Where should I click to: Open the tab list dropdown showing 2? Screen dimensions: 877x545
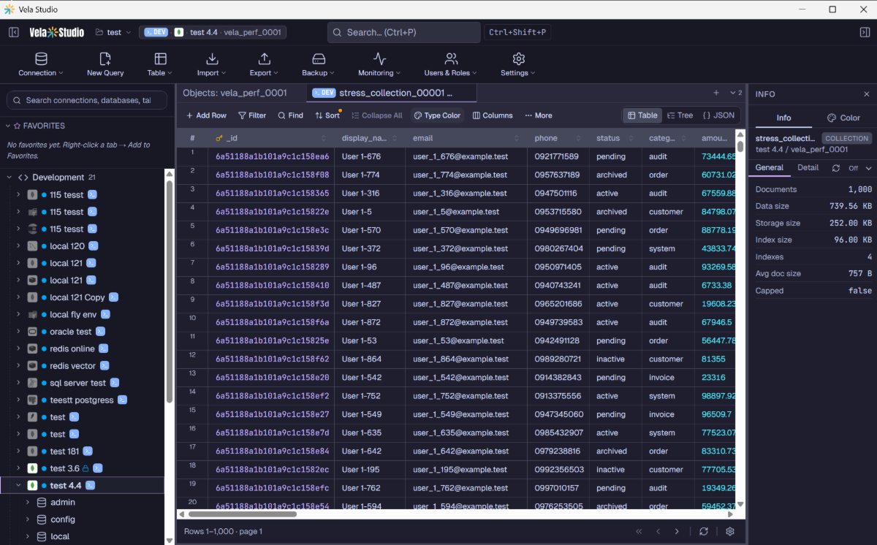point(736,93)
